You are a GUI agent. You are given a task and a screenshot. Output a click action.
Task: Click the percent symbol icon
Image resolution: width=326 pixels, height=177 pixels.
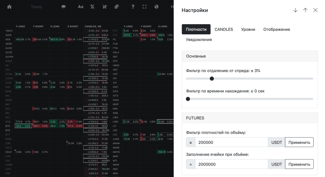(92, 7)
